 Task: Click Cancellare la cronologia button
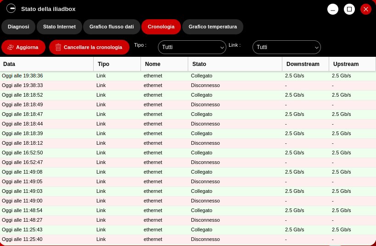coord(89,47)
